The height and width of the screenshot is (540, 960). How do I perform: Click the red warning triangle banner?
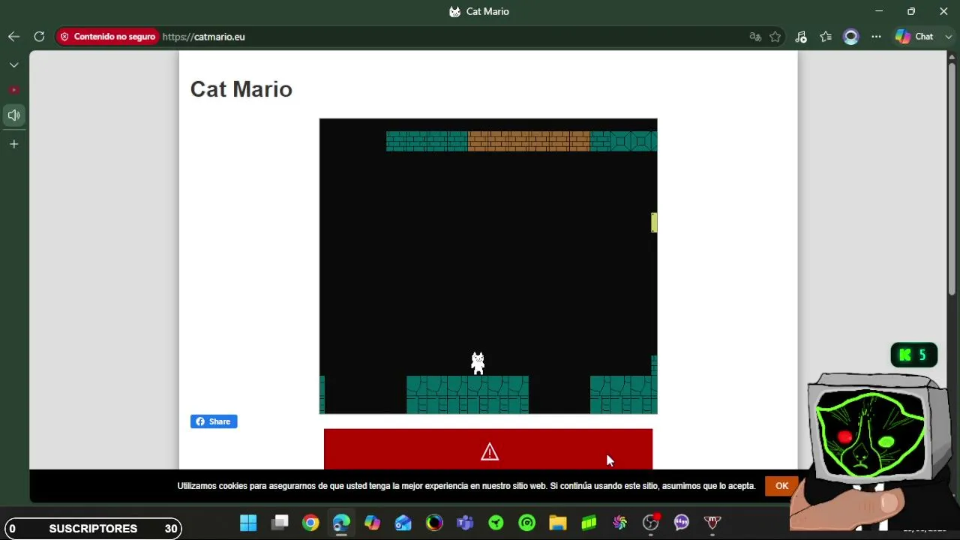(488, 449)
